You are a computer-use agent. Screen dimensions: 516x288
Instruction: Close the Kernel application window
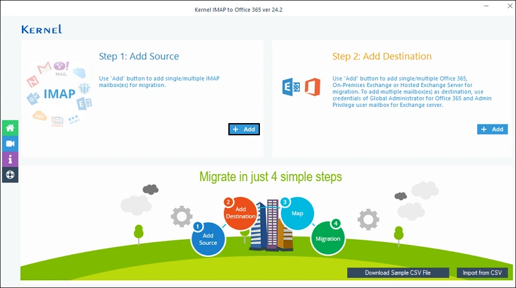510,6
